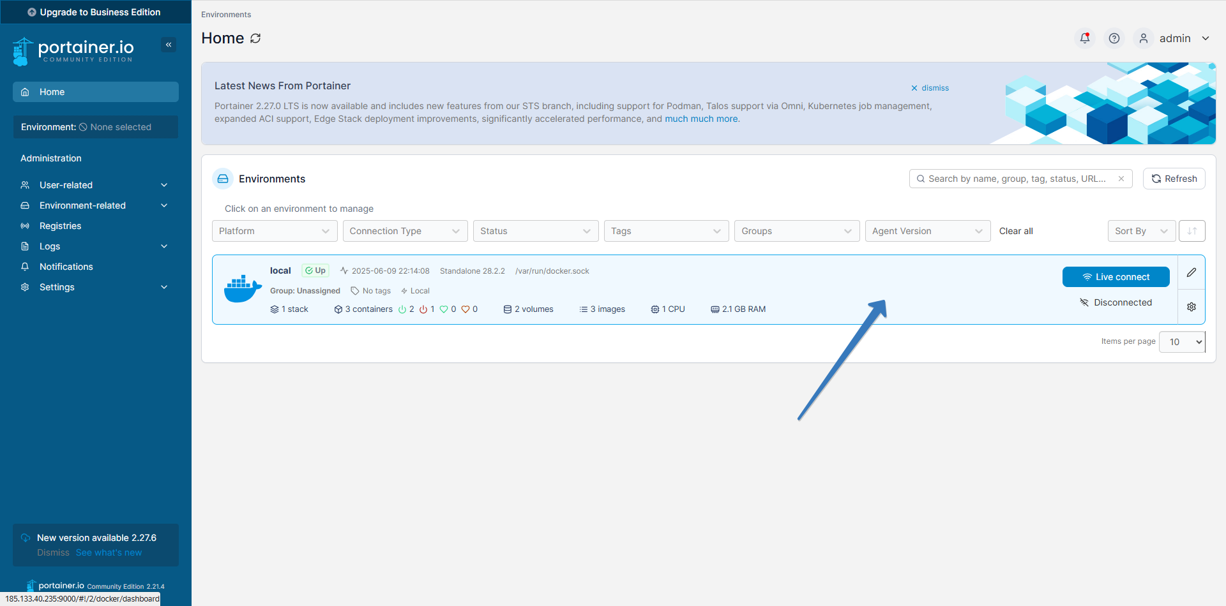
Task: Open the Platform filter dropdown
Action: [x=274, y=231]
